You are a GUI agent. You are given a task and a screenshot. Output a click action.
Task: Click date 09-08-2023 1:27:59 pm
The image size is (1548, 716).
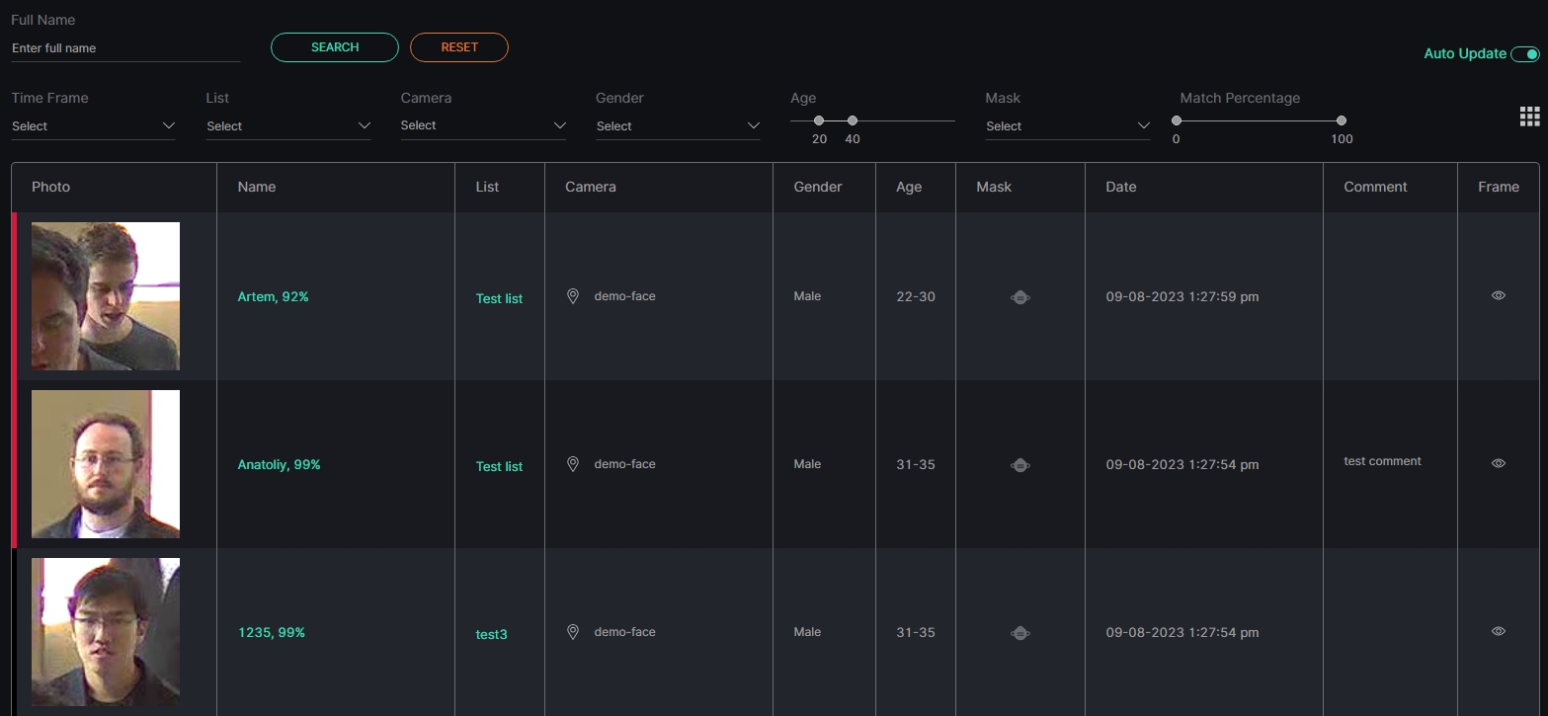pyautogui.click(x=1182, y=296)
